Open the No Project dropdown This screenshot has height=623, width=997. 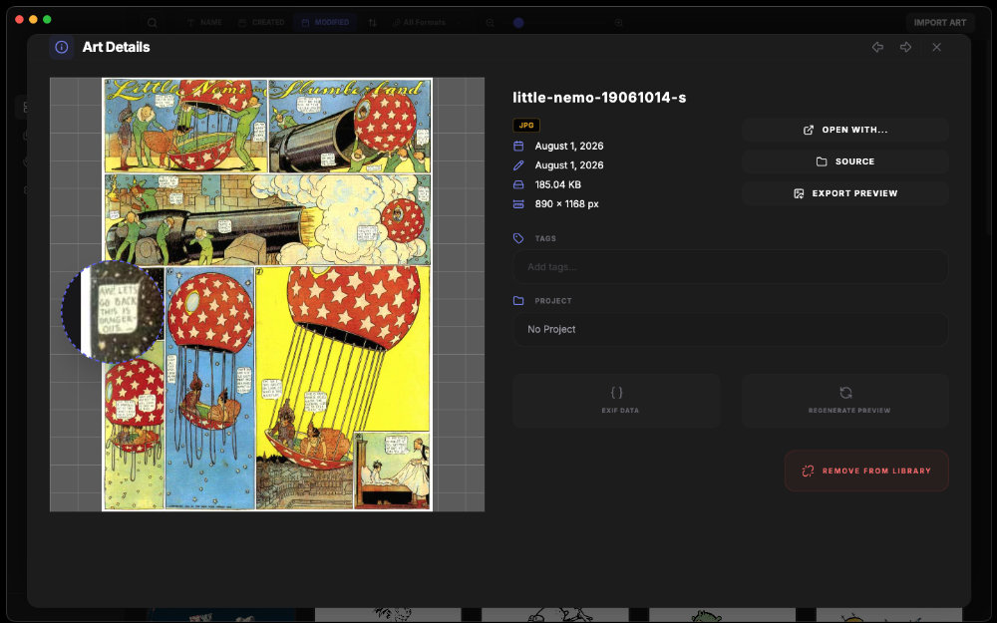[731, 329]
